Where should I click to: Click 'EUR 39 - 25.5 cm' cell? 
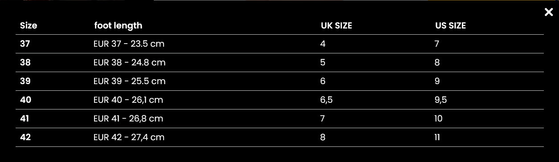pyautogui.click(x=130, y=81)
